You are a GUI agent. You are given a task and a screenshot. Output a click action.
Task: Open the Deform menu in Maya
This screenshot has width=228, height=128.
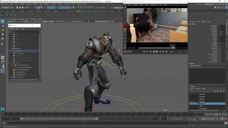pos(60,4)
